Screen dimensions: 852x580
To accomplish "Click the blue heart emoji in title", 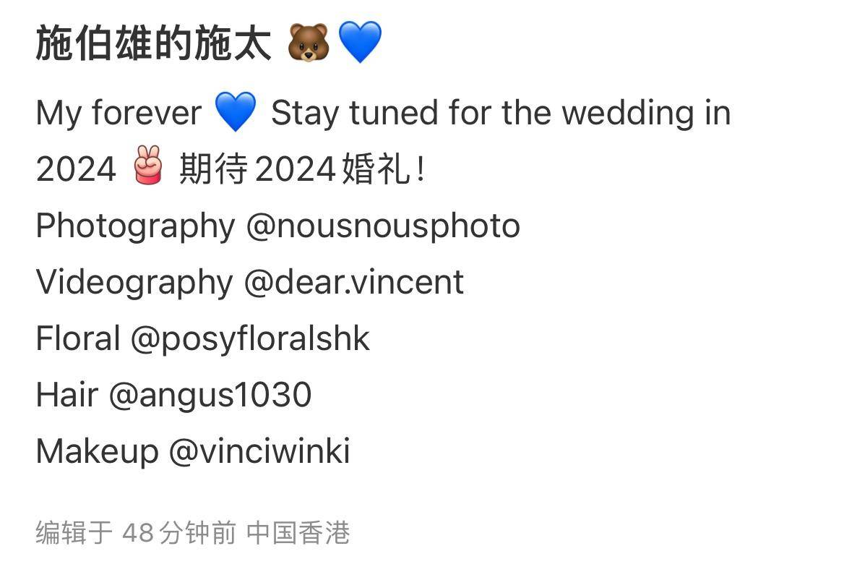I will click(x=360, y=43).
